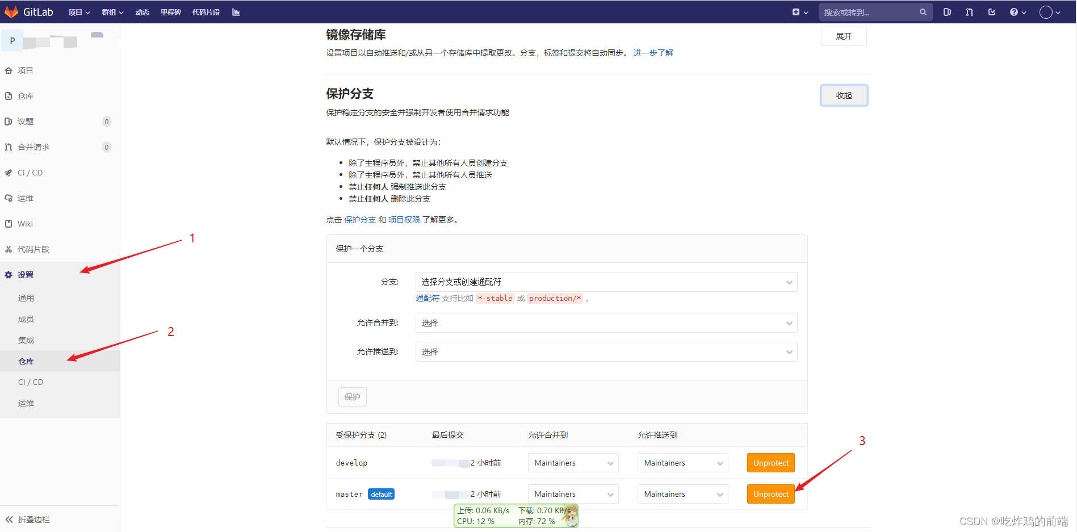Image resolution: width=1077 pixels, height=532 pixels.
Task: Select 通用 under settings
Action: 26,298
